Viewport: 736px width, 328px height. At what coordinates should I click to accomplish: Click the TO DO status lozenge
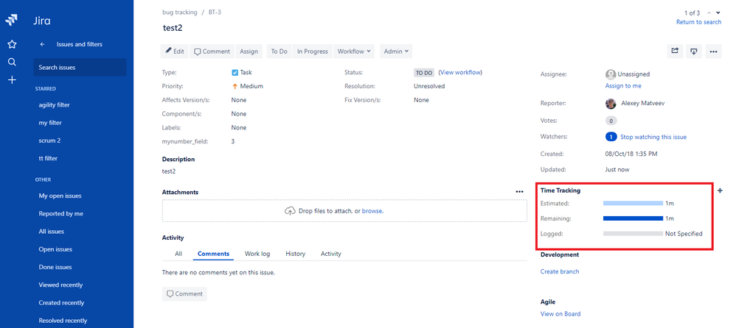click(423, 73)
